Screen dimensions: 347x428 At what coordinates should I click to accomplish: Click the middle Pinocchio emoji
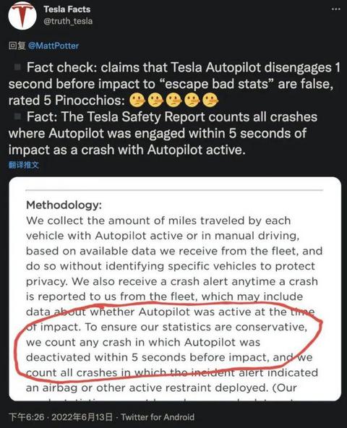(x=173, y=100)
